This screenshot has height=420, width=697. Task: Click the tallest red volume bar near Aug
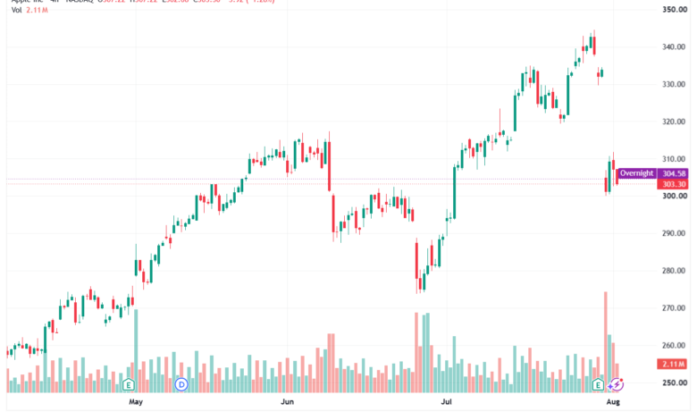click(x=606, y=341)
